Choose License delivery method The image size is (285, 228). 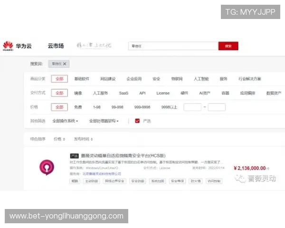163,93
